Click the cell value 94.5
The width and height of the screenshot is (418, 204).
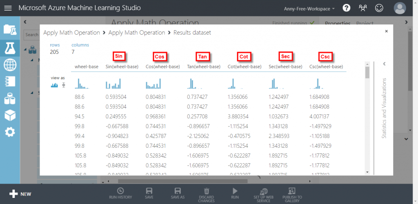(x=80, y=116)
